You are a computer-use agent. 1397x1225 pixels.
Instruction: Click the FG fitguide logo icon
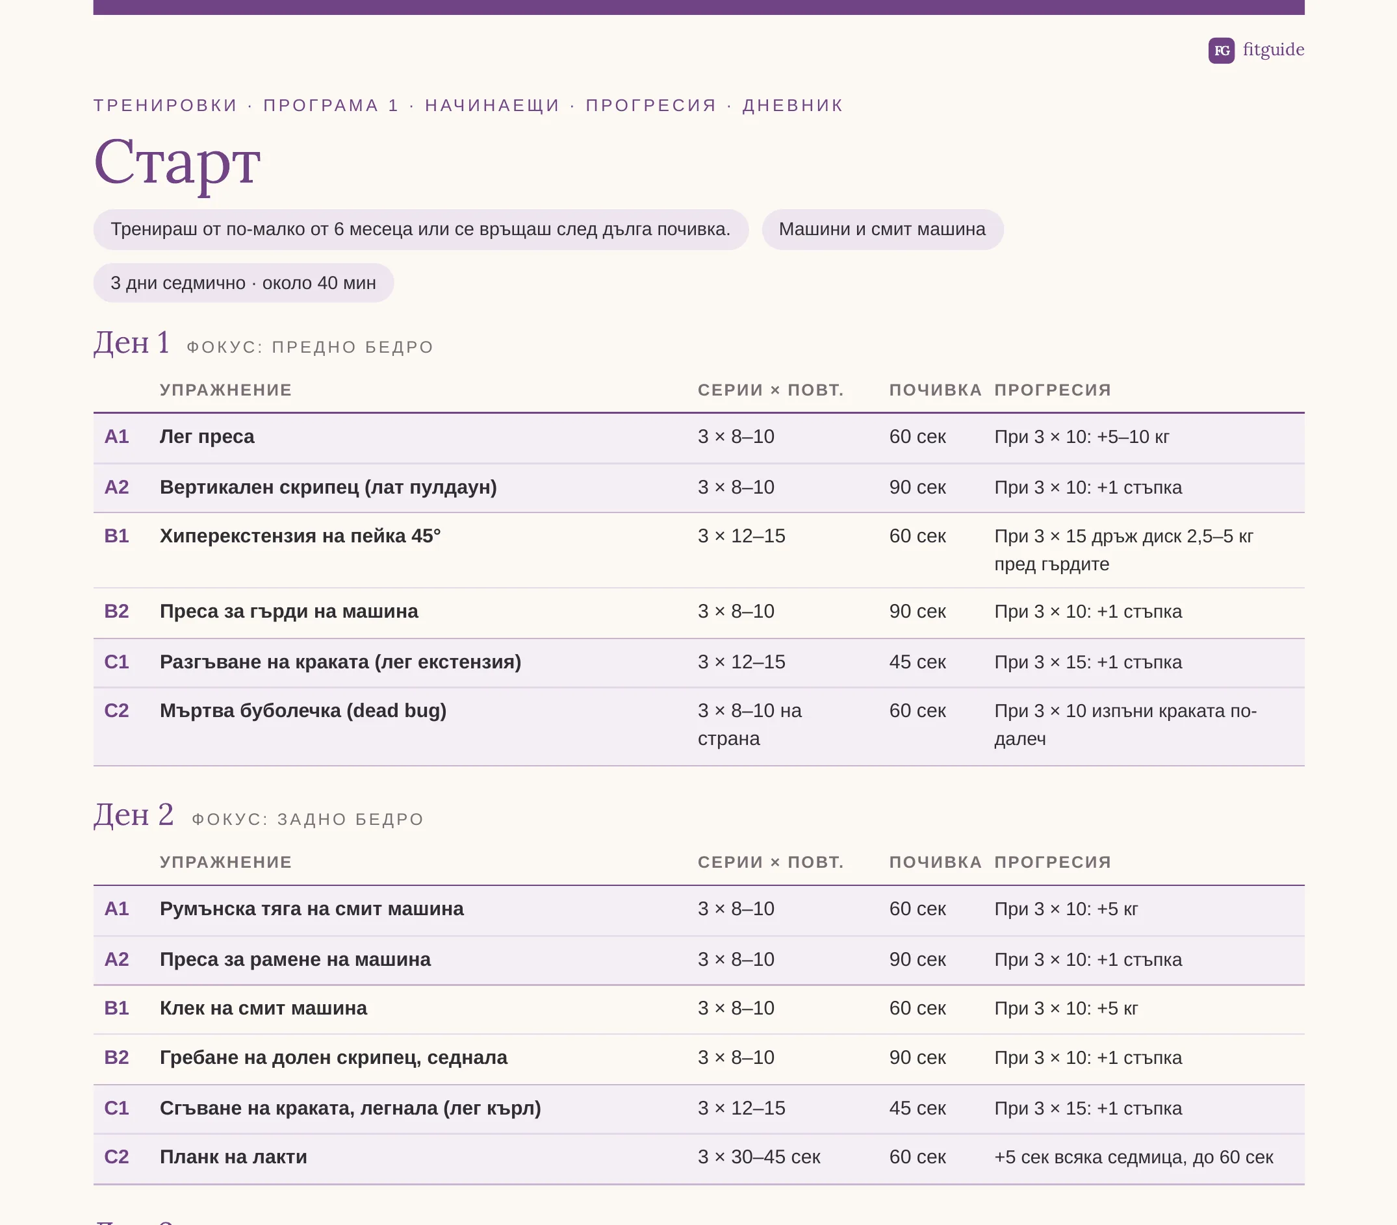pos(1221,50)
